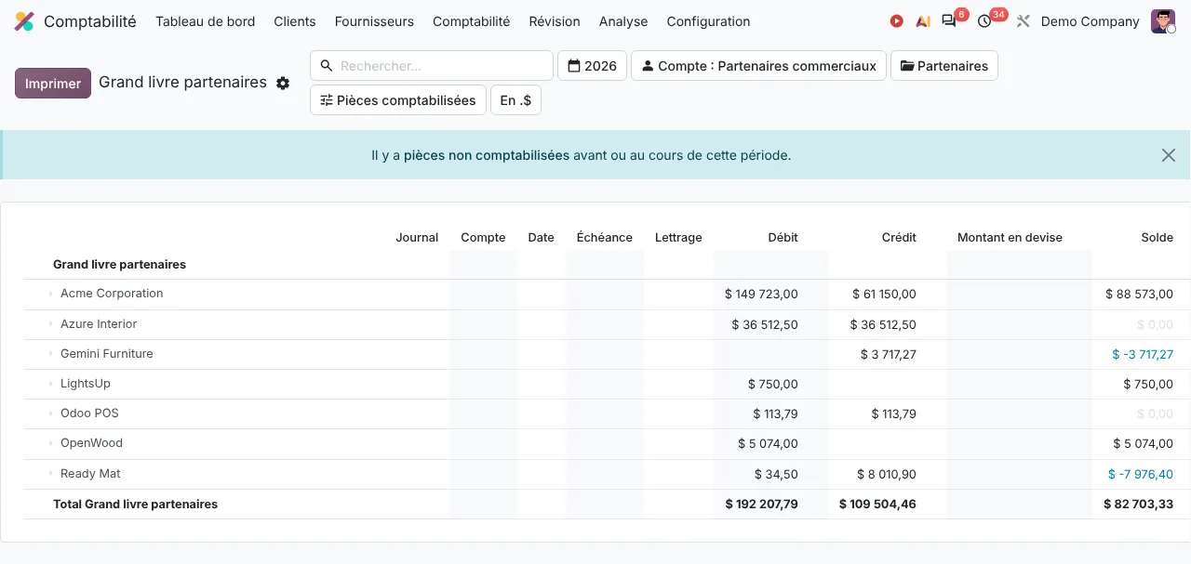Click Gemini Furniture balance $ -3 717,27
The image size is (1191, 564).
click(1143, 355)
